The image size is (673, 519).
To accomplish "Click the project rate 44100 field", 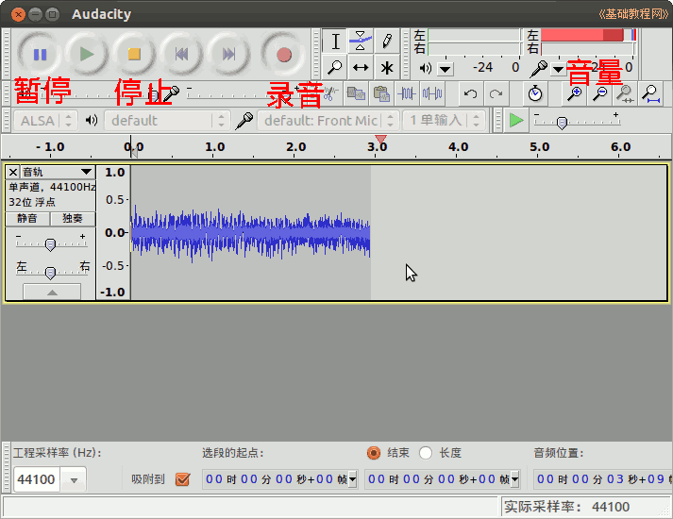I will [x=37, y=479].
